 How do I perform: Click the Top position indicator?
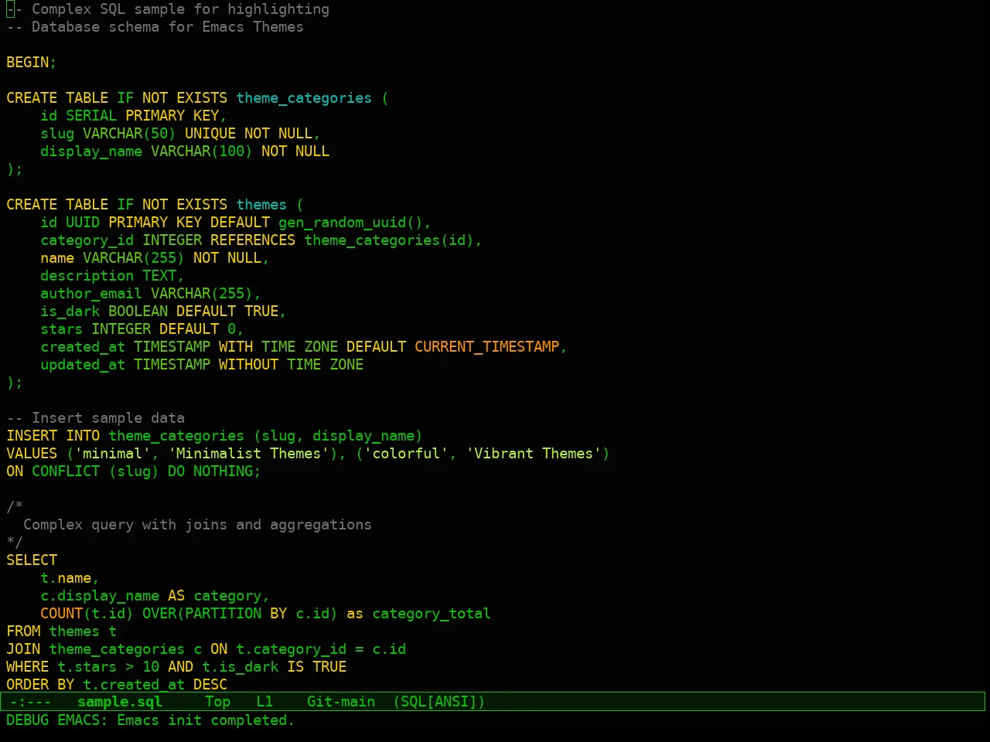pyautogui.click(x=217, y=702)
